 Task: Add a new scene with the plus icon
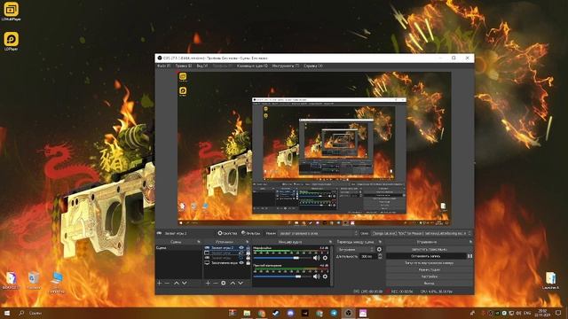160,283
